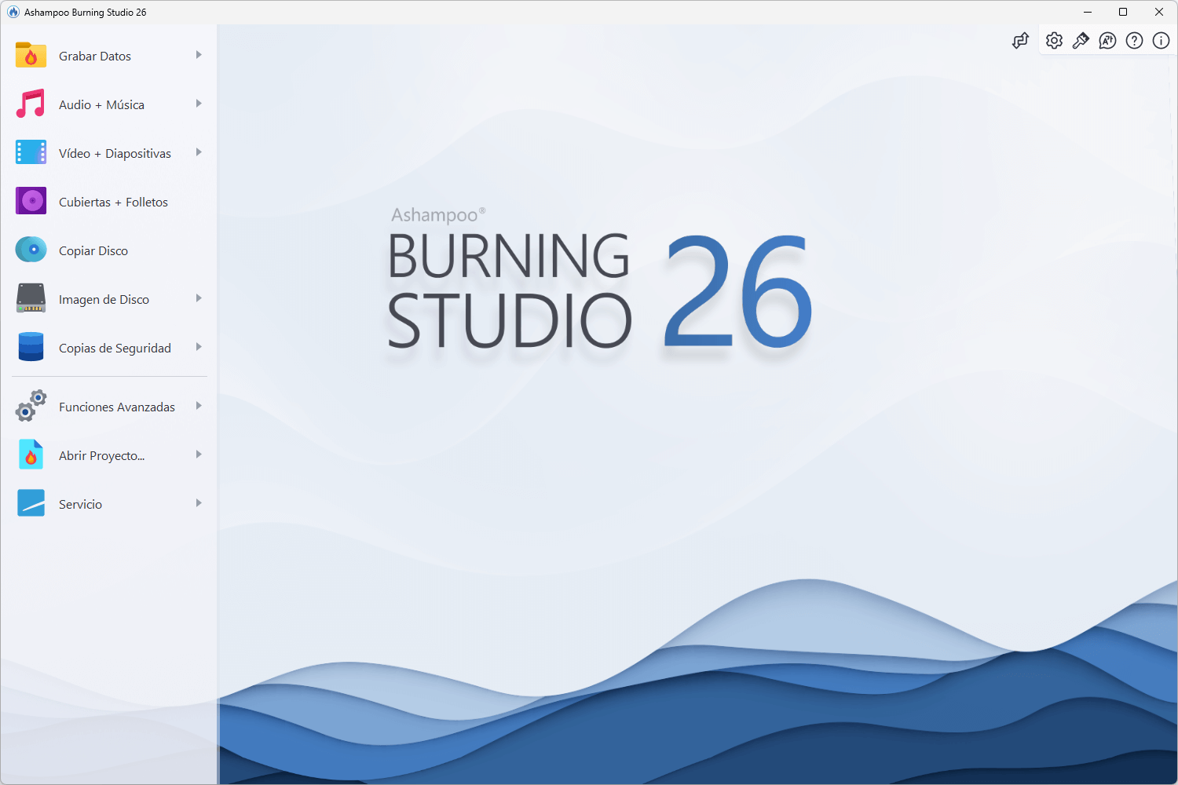The width and height of the screenshot is (1178, 785).
Task: Select the Grabar Datos menu label
Action: (95, 57)
